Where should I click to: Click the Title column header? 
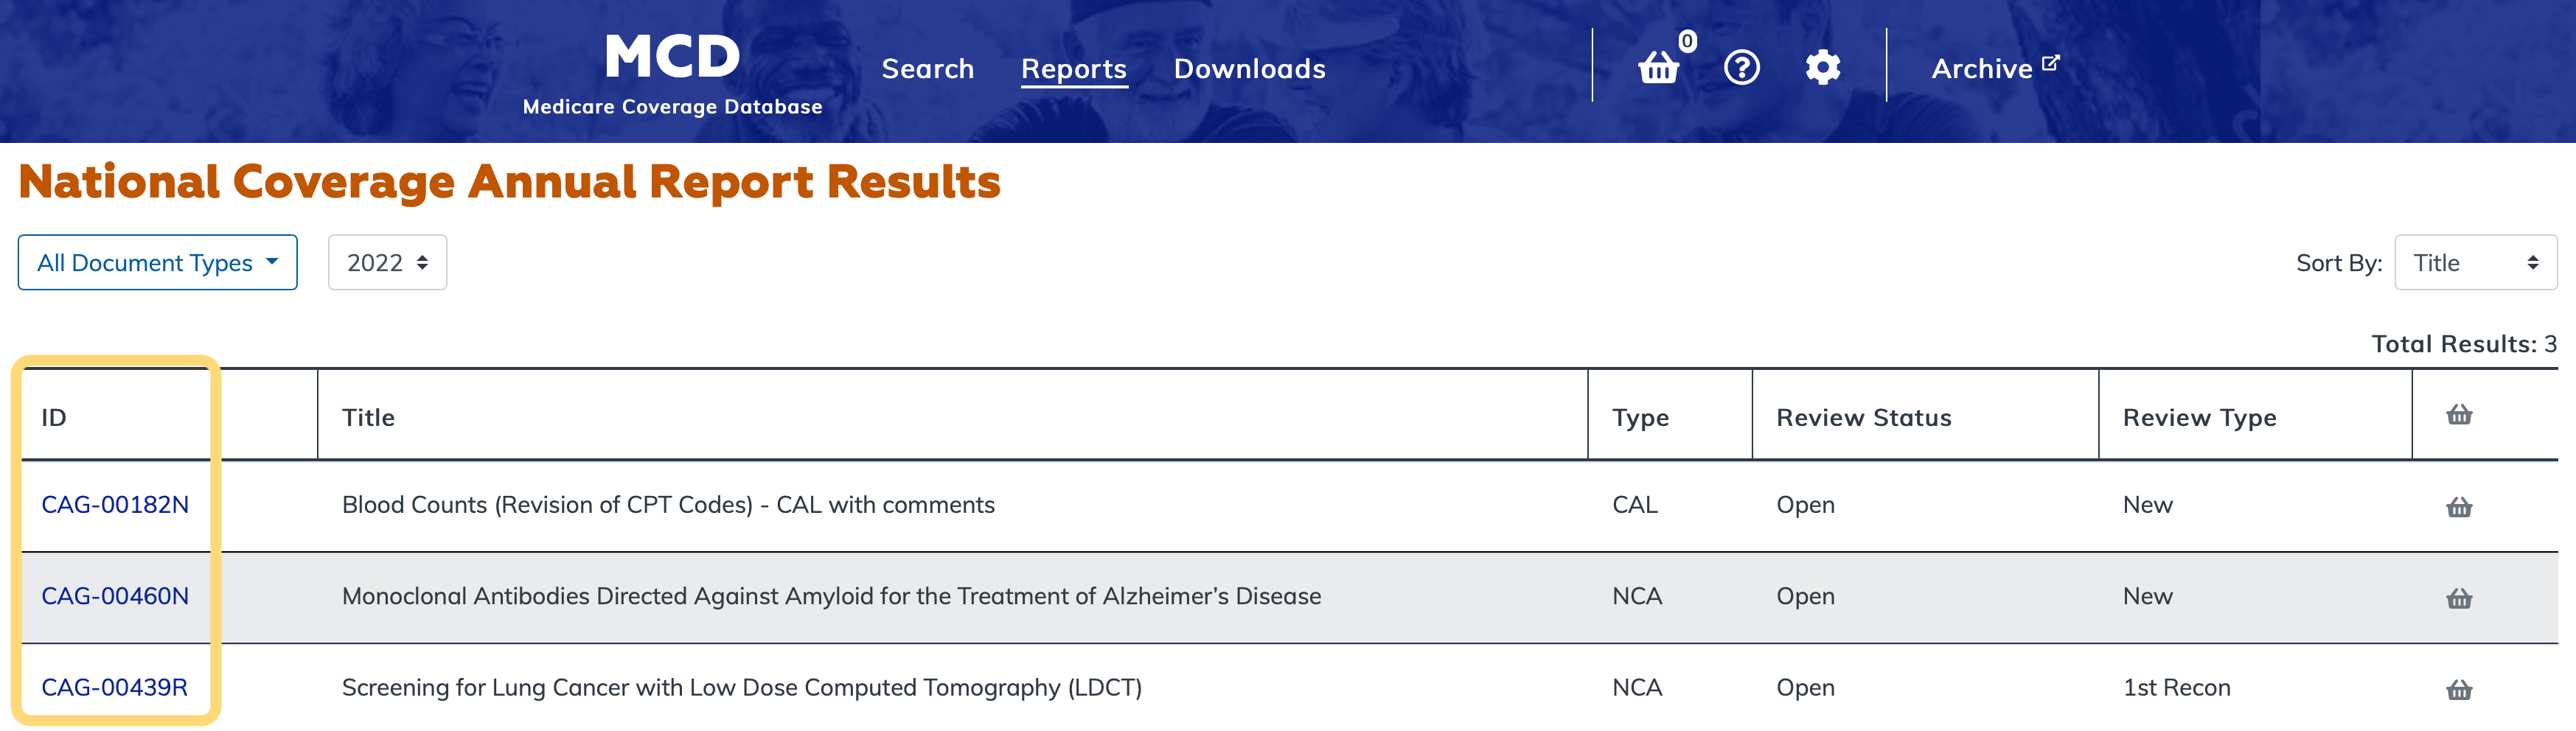point(369,418)
